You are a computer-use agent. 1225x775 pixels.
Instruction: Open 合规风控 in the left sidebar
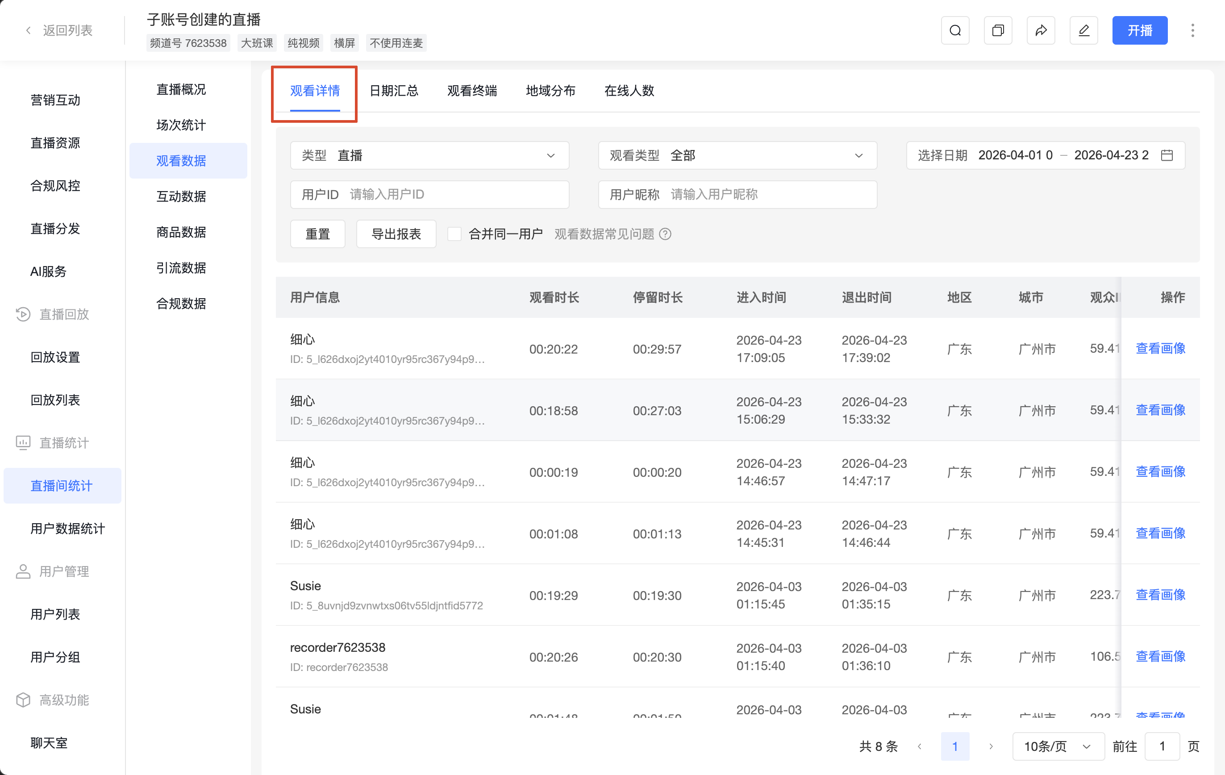(x=55, y=186)
